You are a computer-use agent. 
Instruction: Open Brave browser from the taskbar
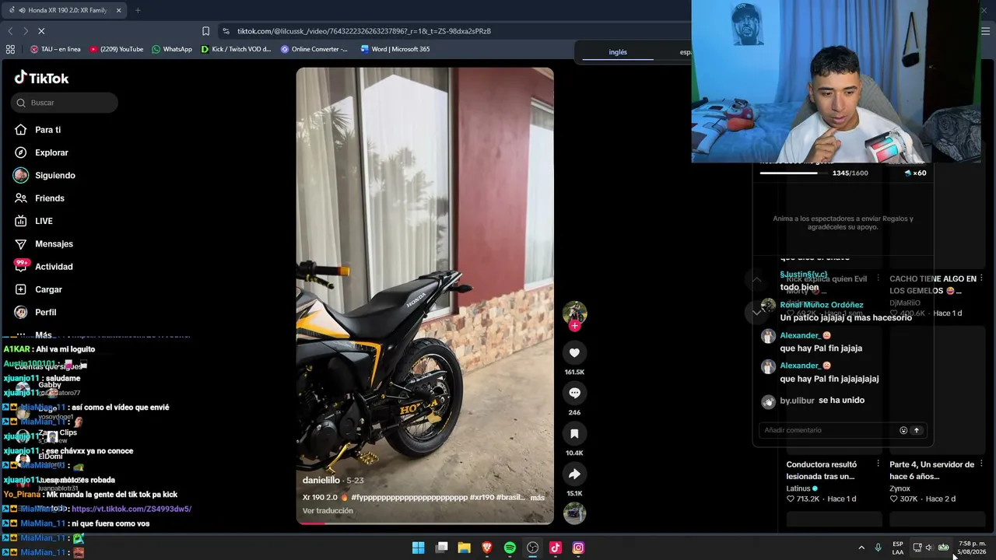(487, 548)
